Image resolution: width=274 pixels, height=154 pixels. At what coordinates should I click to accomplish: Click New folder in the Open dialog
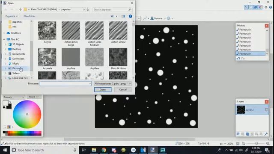(30, 16)
